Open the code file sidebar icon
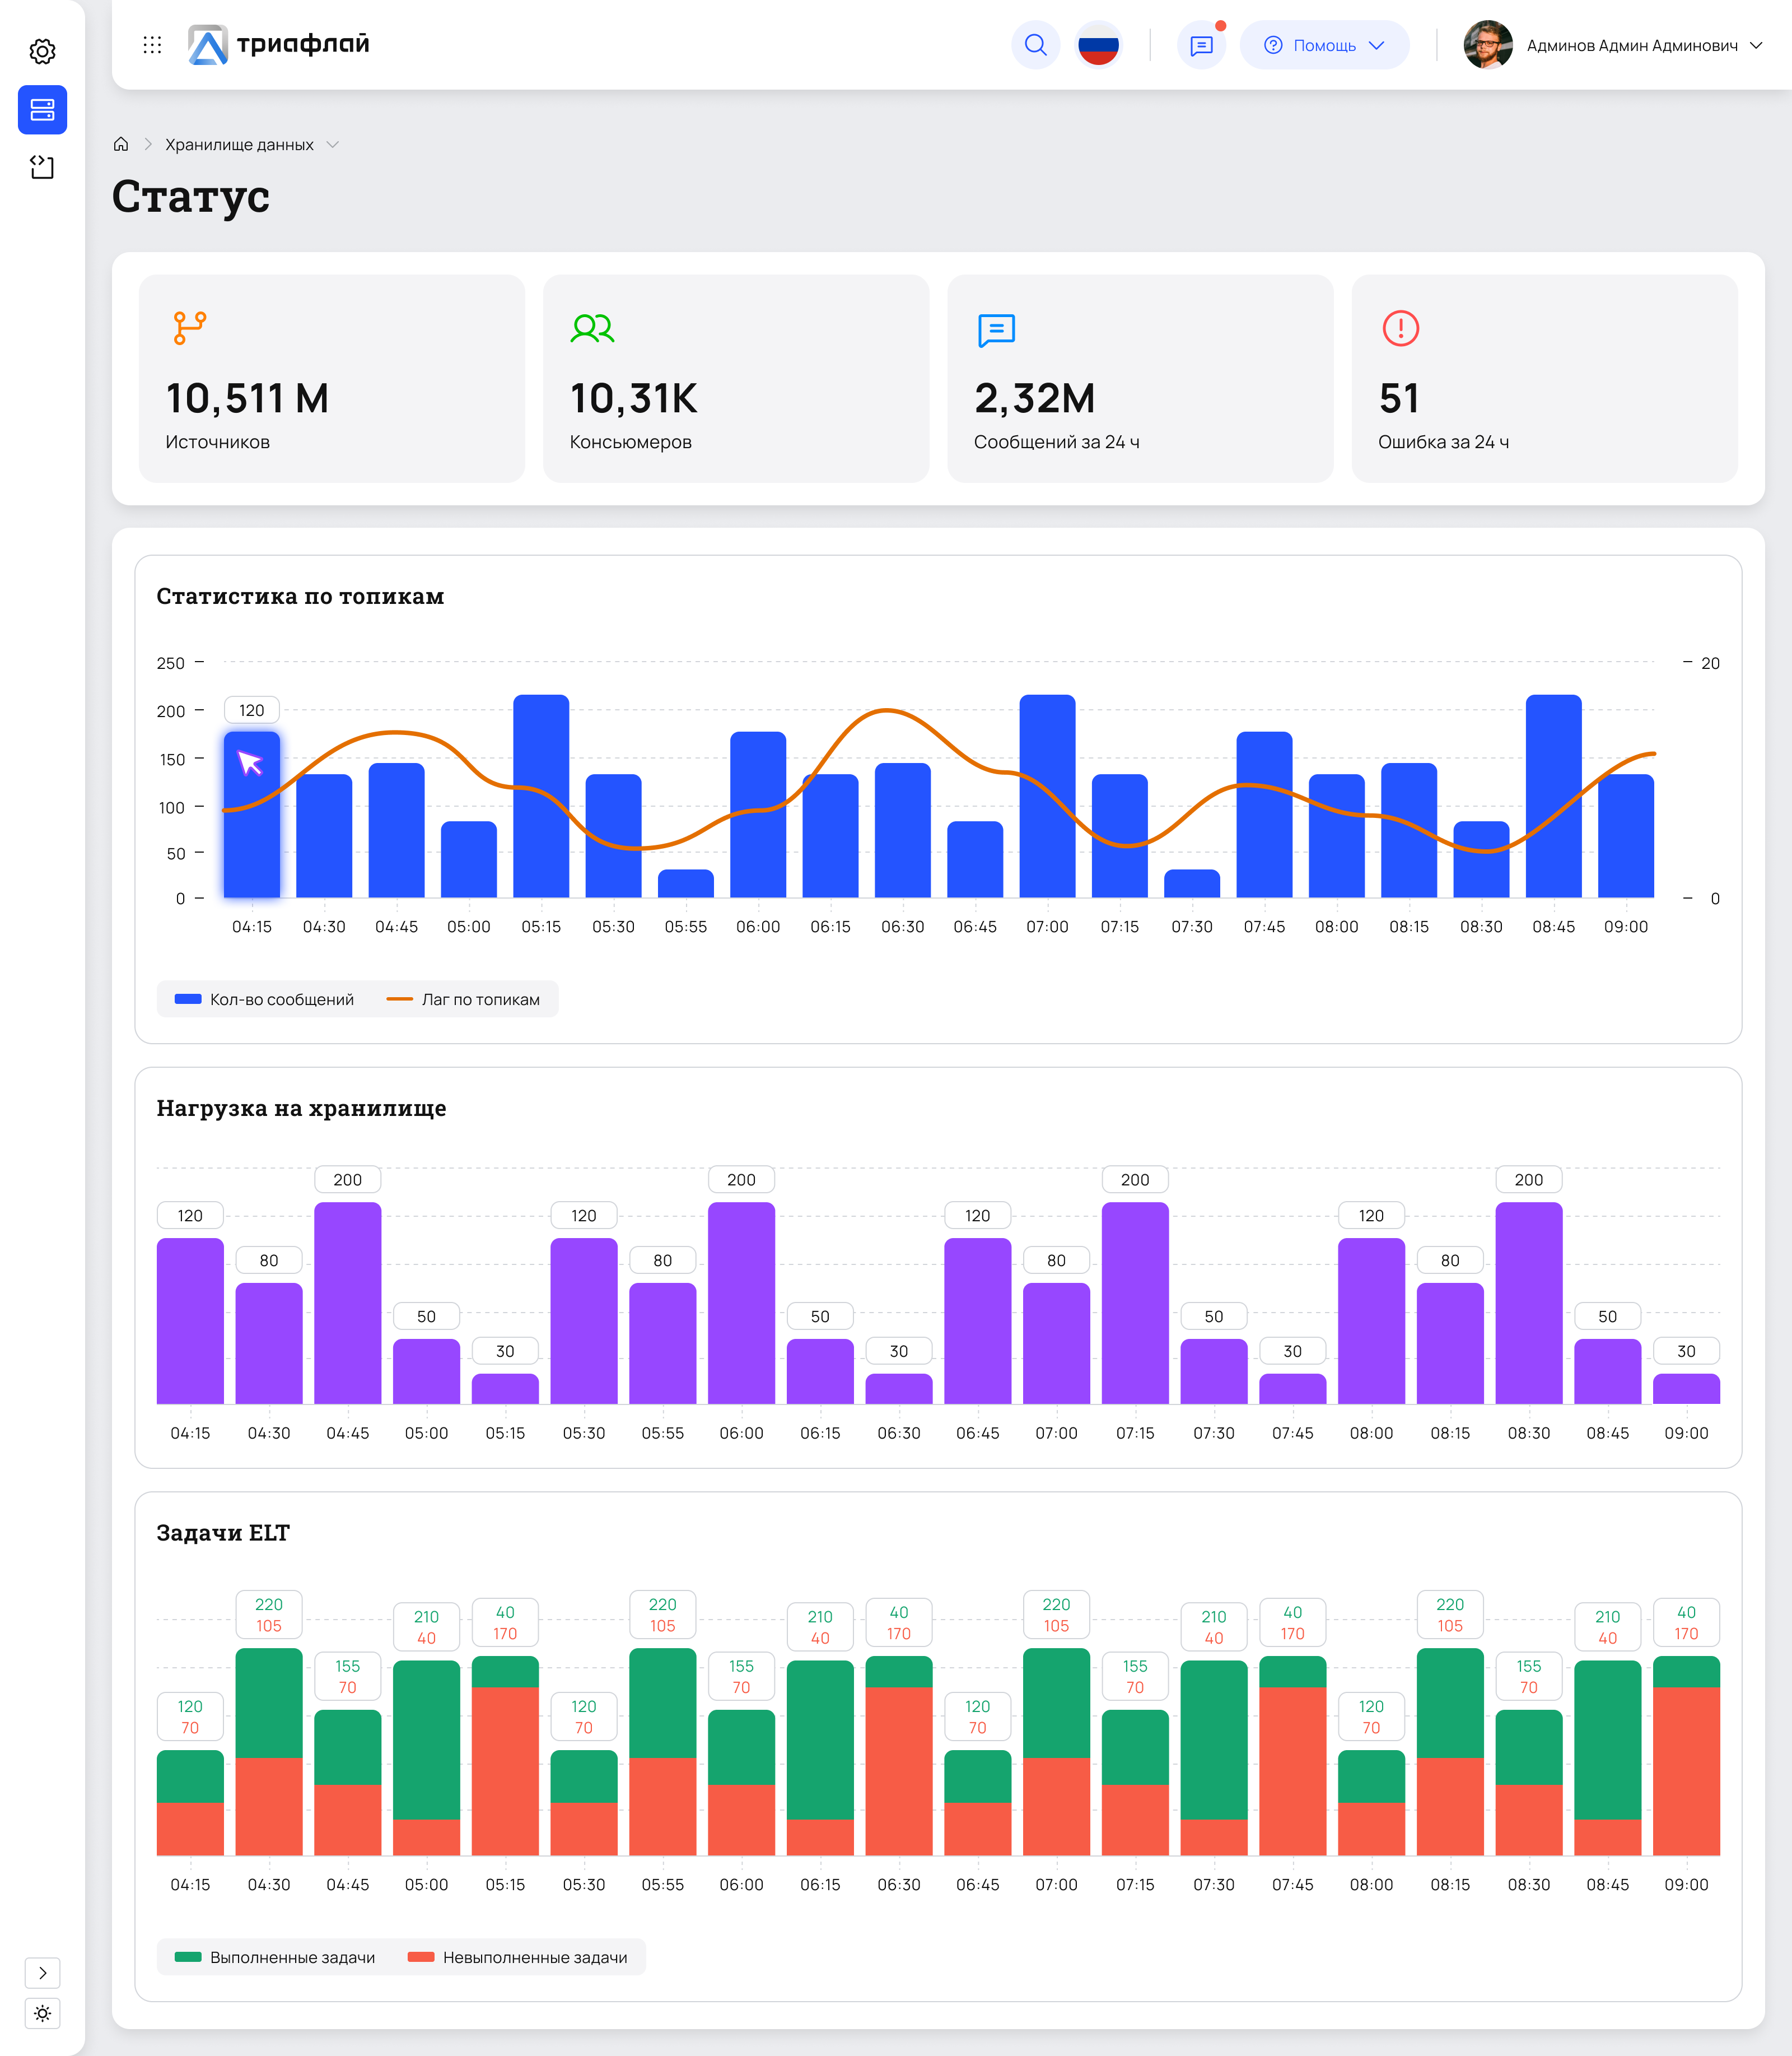1792x2056 pixels. [x=42, y=167]
